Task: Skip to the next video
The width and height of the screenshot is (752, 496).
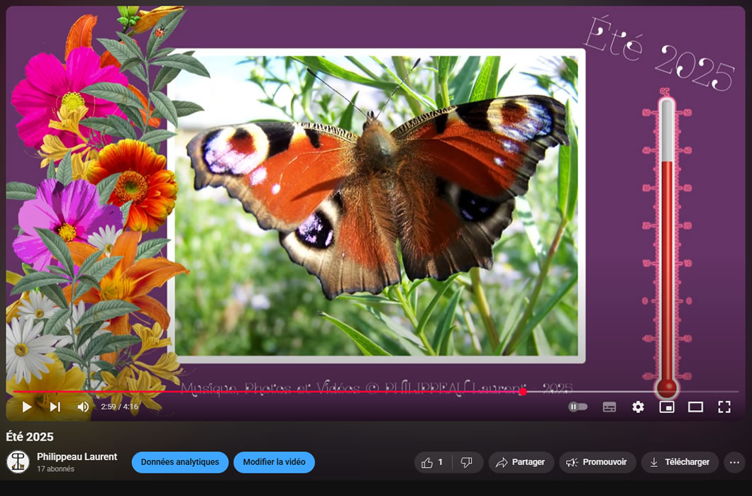Action: (55, 407)
